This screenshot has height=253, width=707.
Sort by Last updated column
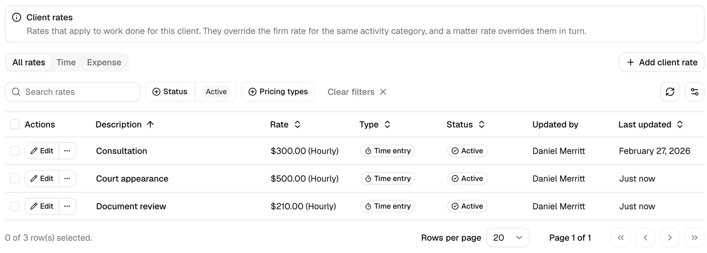[651, 125]
